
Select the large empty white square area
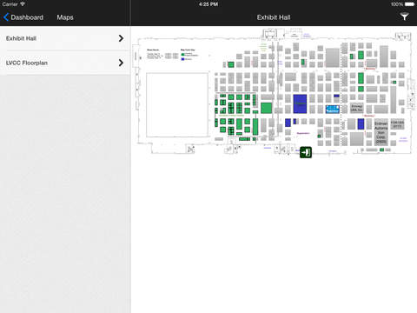click(177, 104)
